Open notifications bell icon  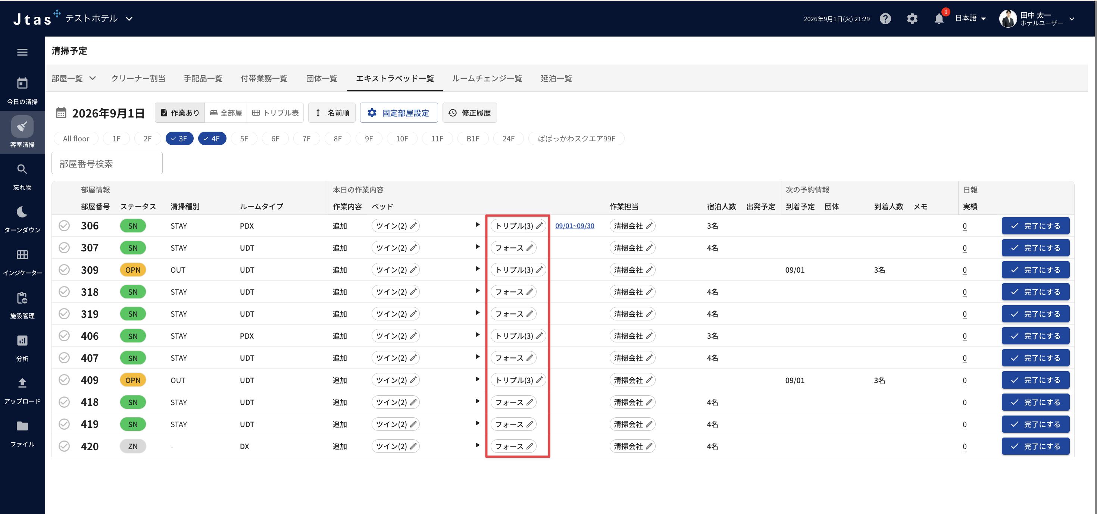point(938,19)
